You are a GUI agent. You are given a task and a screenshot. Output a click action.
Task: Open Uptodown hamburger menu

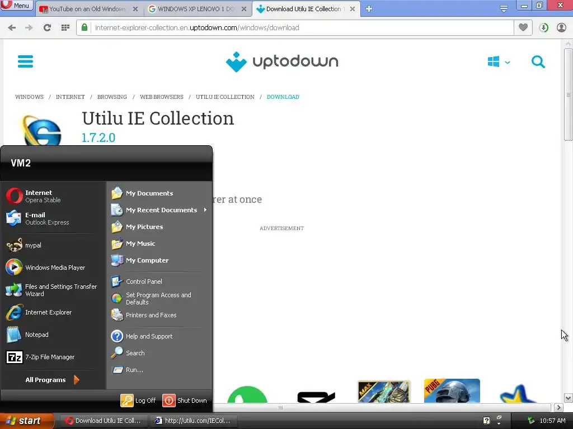pos(25,61)
